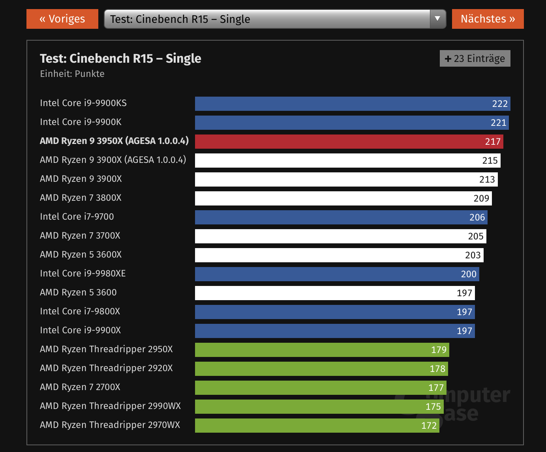The width and height of the screenshot is (546, 452).
Task: Click the plain AMD Ryzen 9 3900X label
Action: 81,179
